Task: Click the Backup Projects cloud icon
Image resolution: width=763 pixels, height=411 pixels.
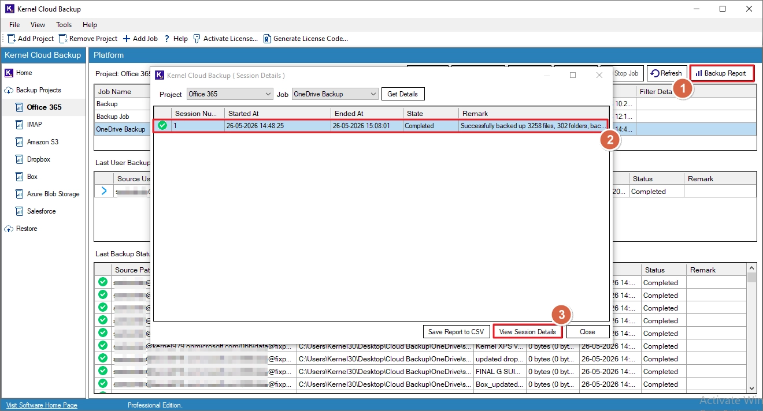Action: point(9,90)
